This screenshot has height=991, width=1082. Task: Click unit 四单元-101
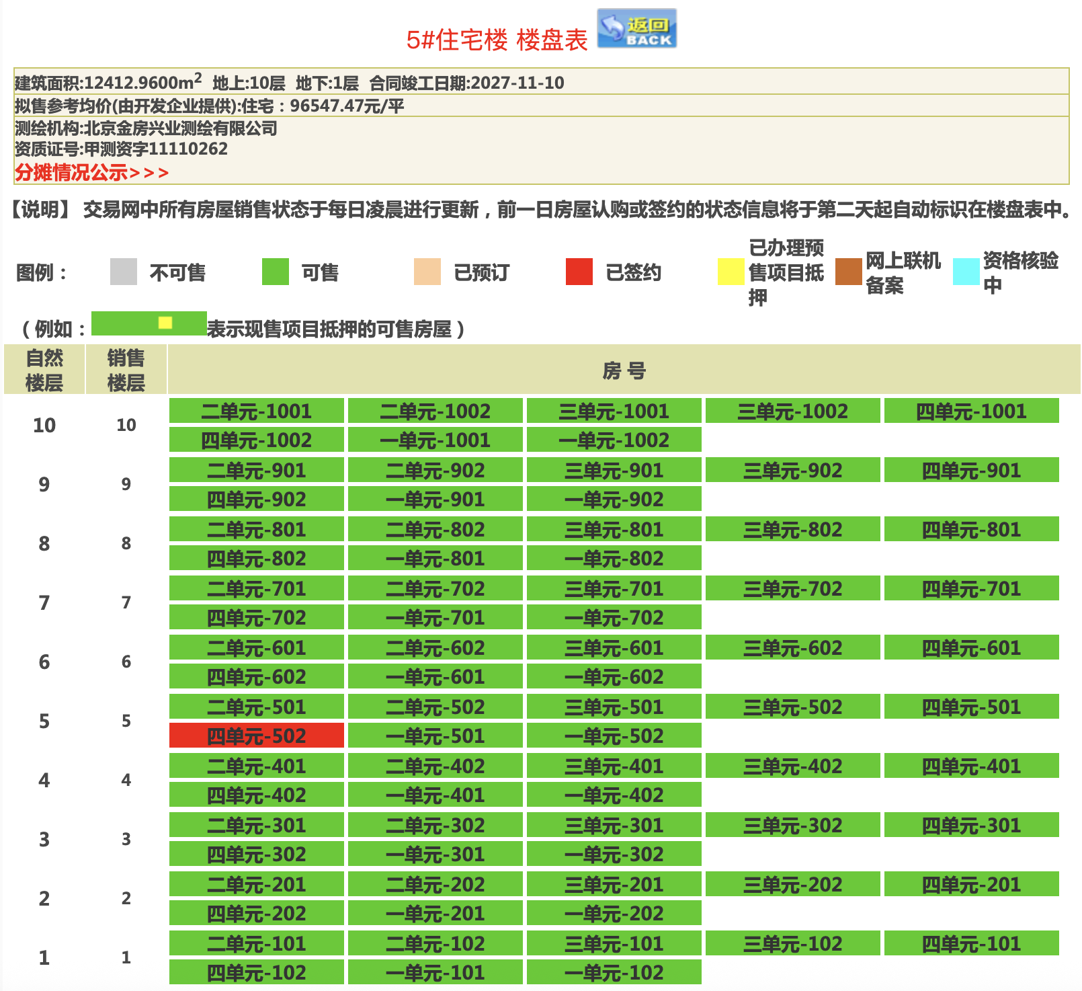pos(971,944)
